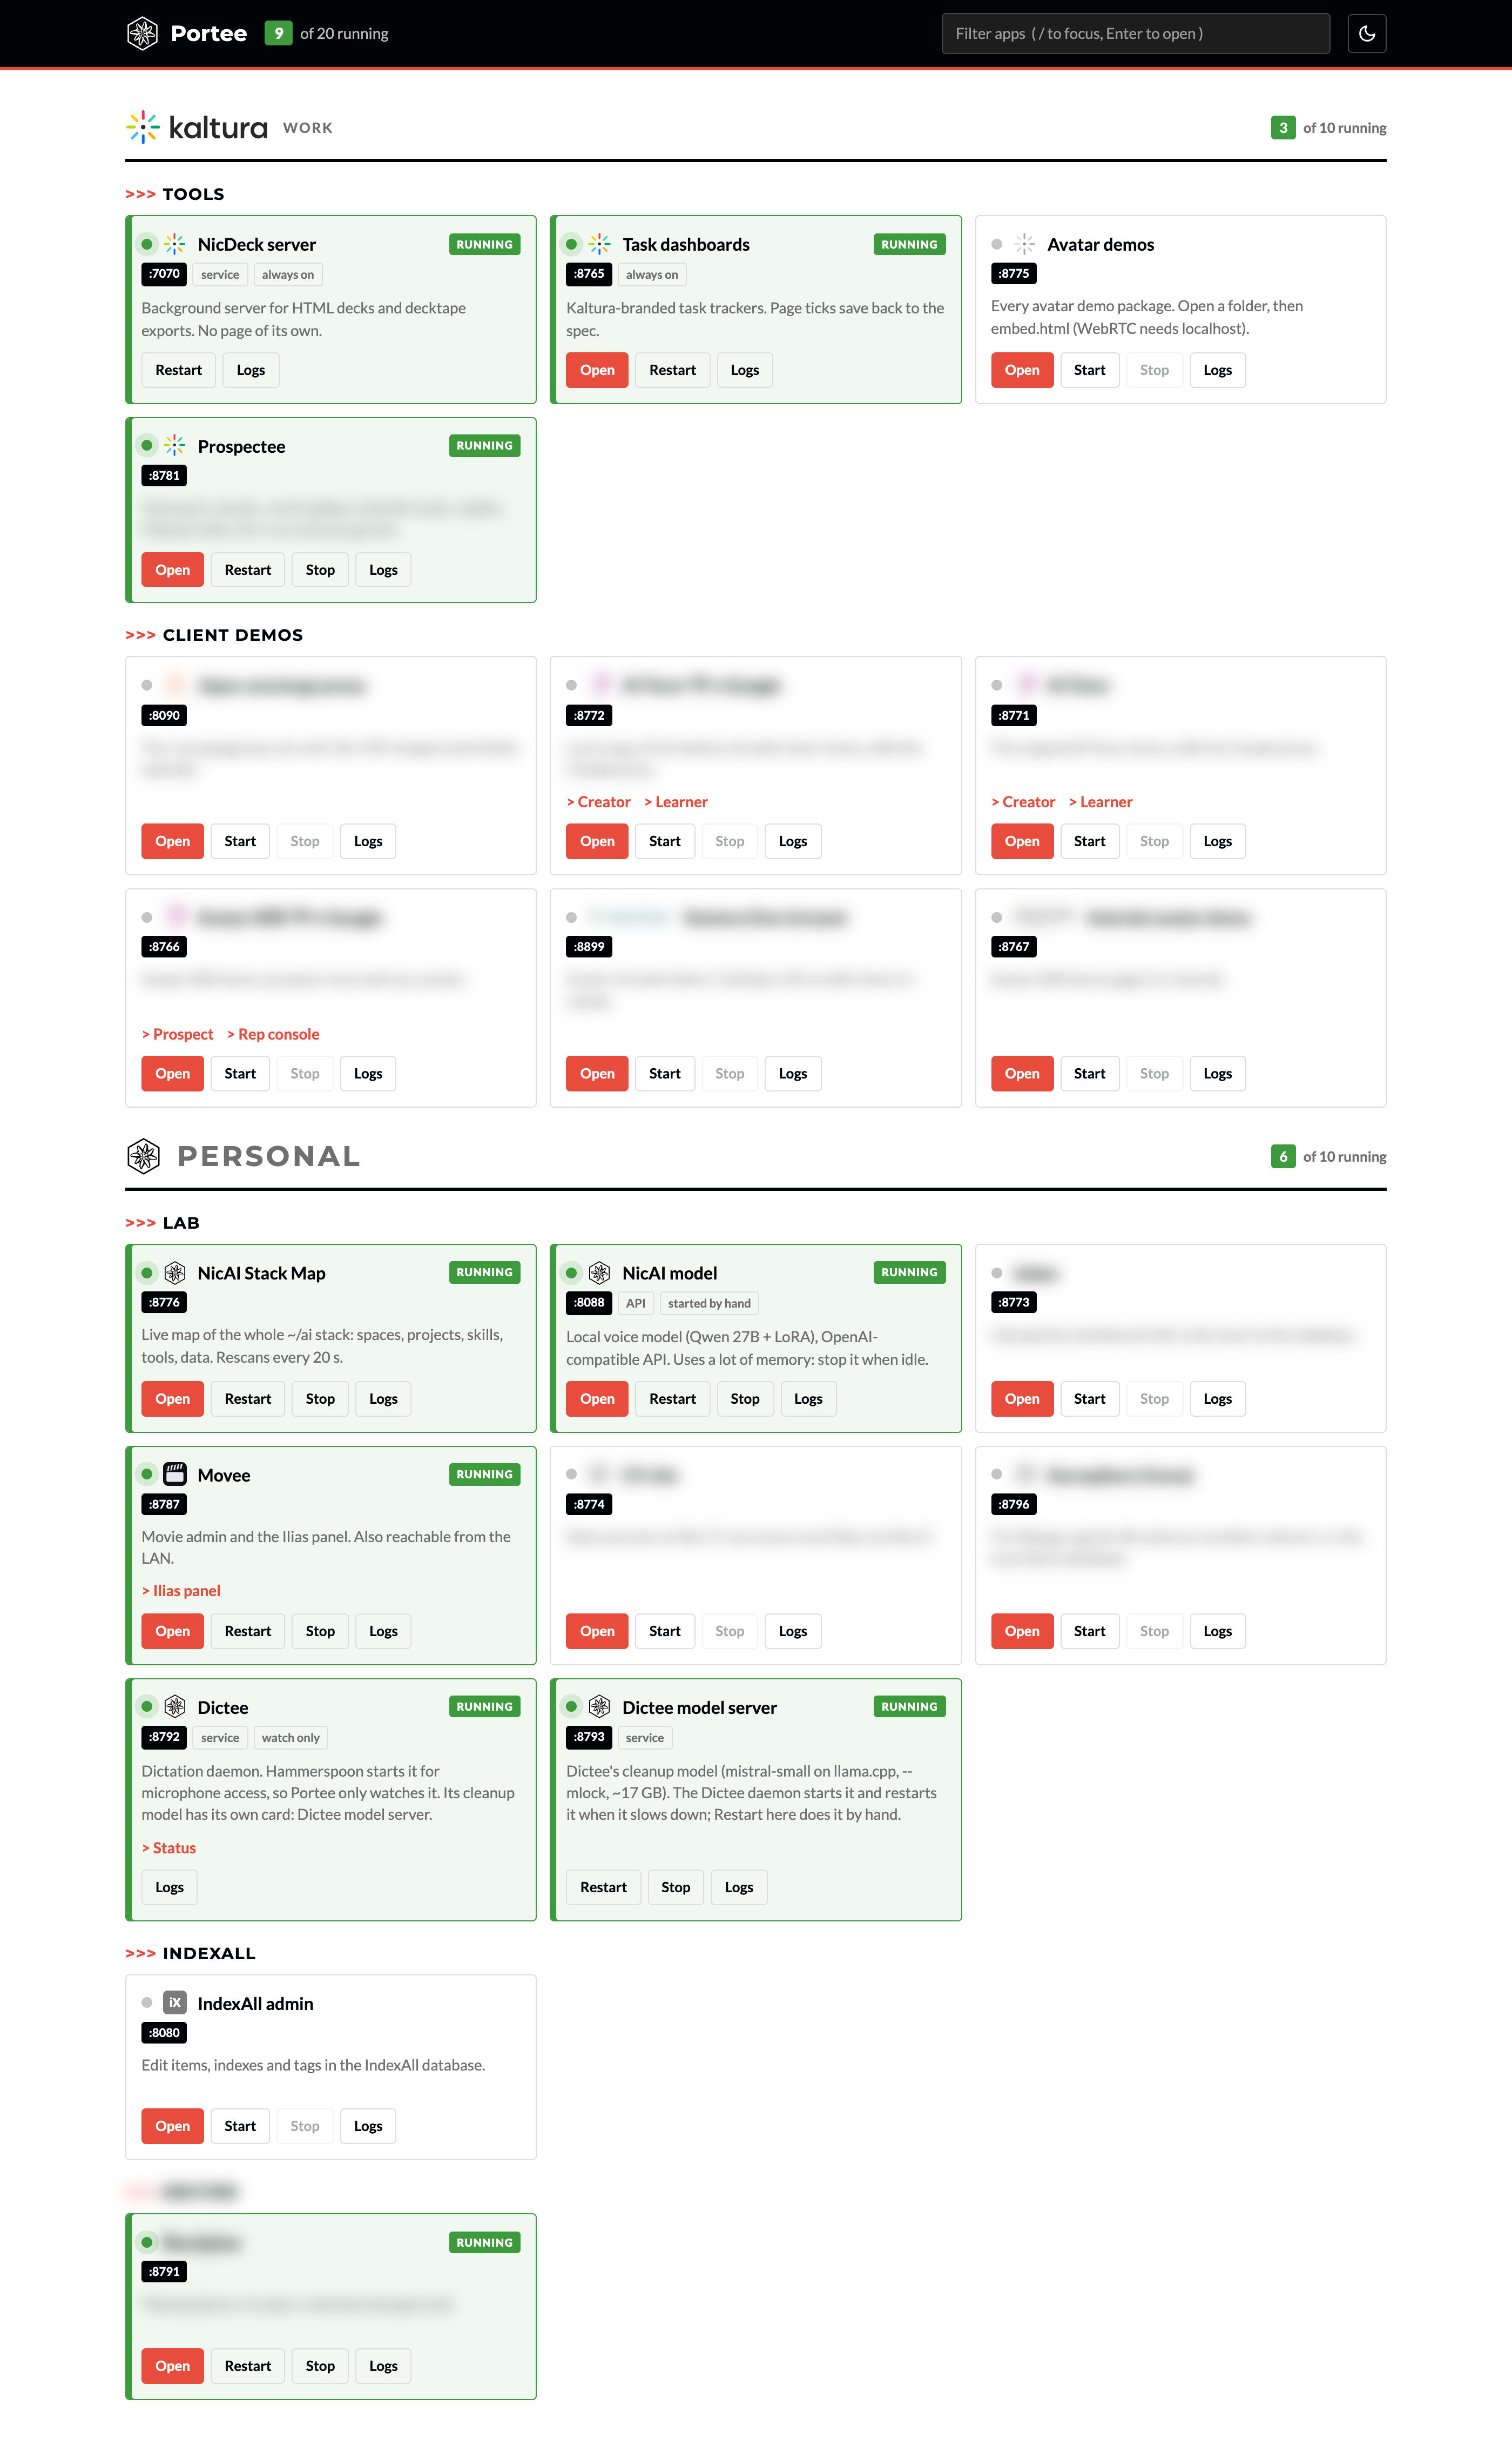Click the Movee clapperboard icon

pos(175,1473)
